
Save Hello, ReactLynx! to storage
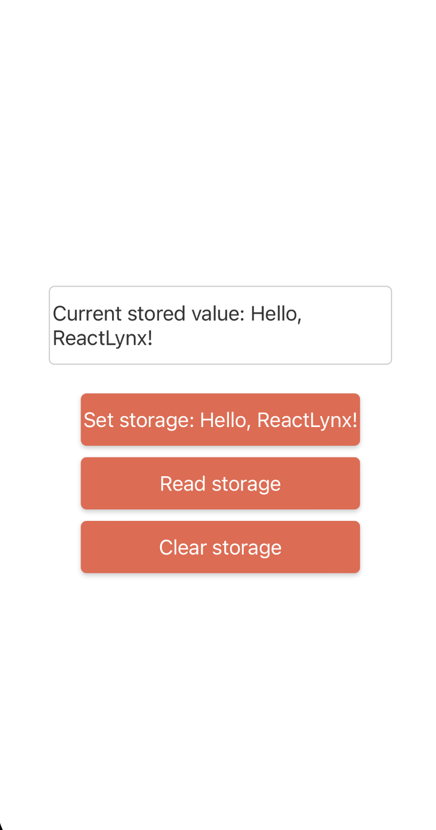click(x=220, y=420)
